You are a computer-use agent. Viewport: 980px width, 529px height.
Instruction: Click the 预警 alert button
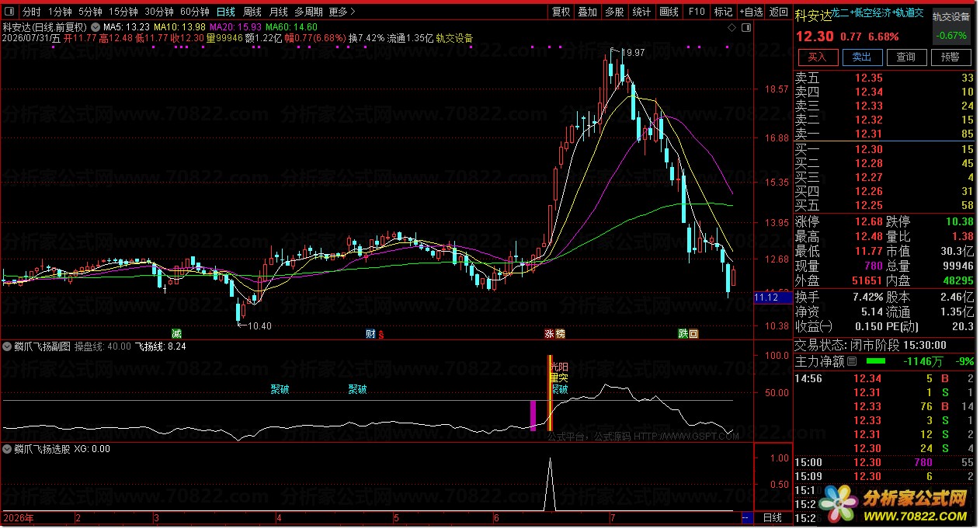[950, 57]
